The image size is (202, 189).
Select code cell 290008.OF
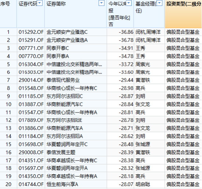pos(31,152)
